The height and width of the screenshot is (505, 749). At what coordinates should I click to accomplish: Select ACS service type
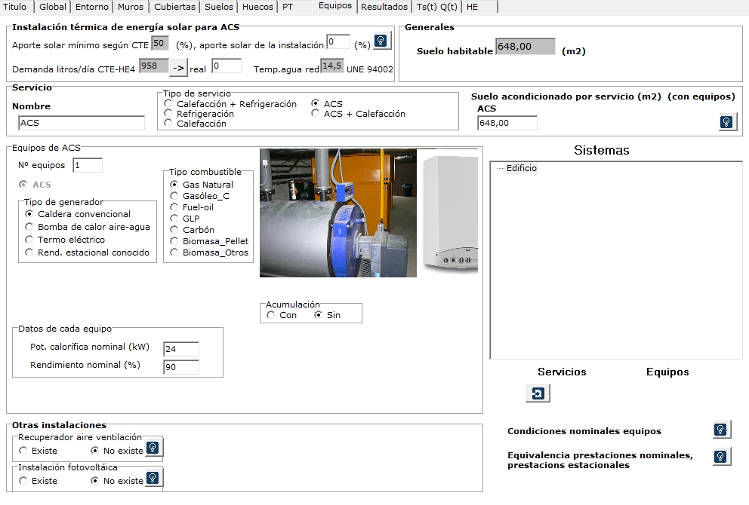coord(327,103)
